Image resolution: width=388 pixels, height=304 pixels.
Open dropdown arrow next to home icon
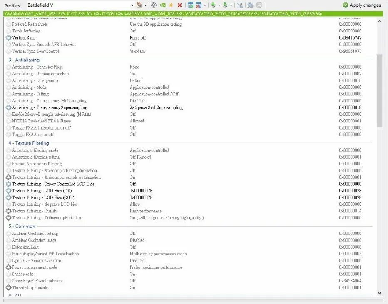[145, 5]
